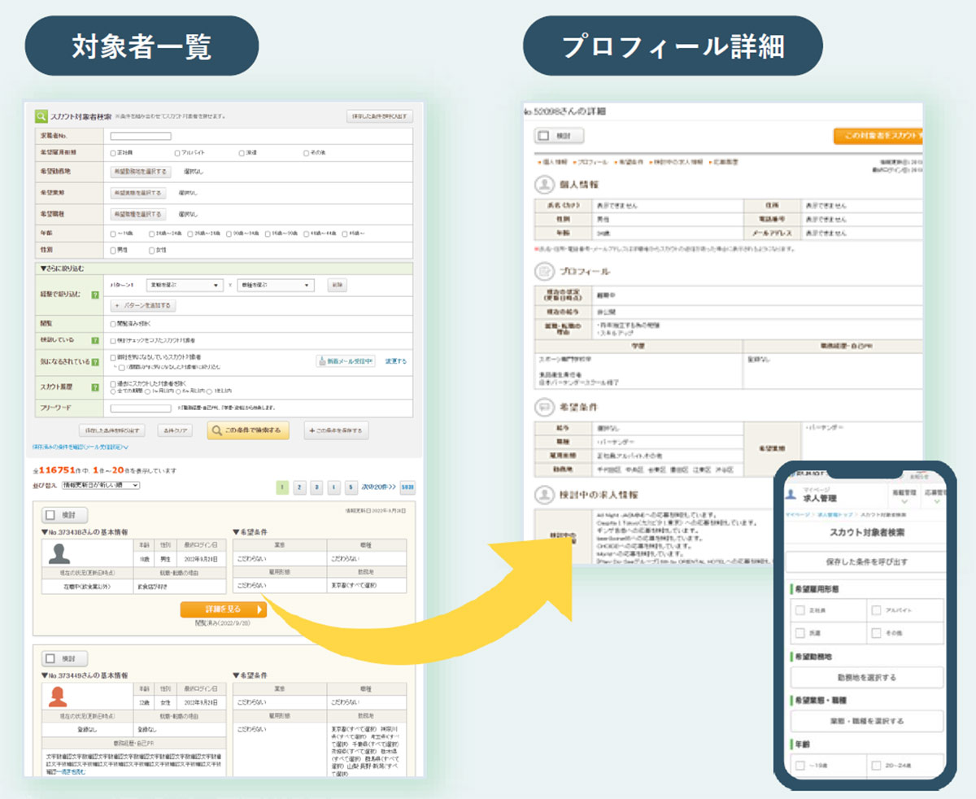
Task: Collapse the さらに絞り込む section
Action: tap(62, 269)
